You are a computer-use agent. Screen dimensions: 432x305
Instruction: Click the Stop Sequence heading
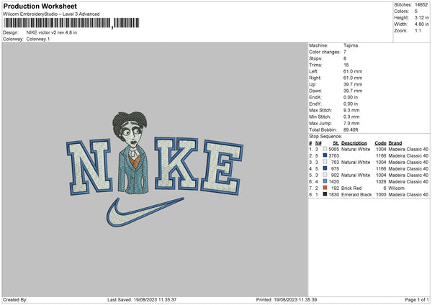[x=325, y=137]
